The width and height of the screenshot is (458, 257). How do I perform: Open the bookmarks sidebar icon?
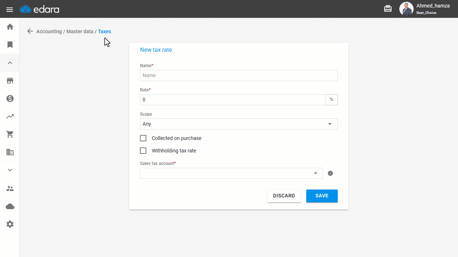click(10, 45)
